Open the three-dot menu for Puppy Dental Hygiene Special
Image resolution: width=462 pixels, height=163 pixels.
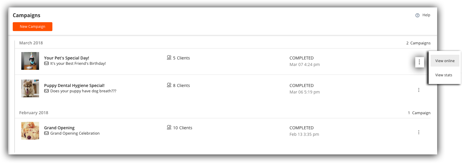tap(418, 90)
